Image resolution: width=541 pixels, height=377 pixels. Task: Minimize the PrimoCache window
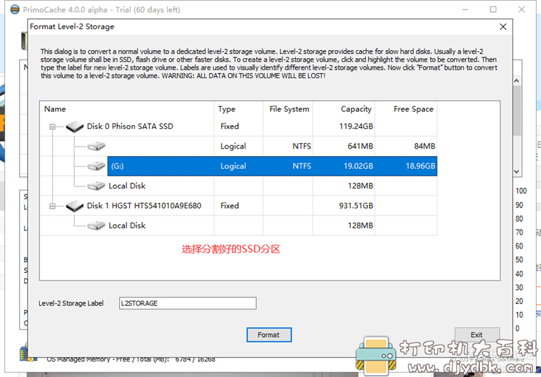pyautogui.click(x=465, y=9)
